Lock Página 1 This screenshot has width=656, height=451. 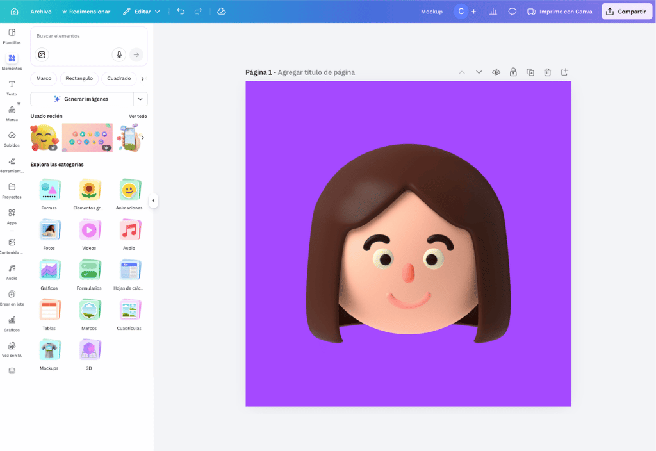pos(513,72)
